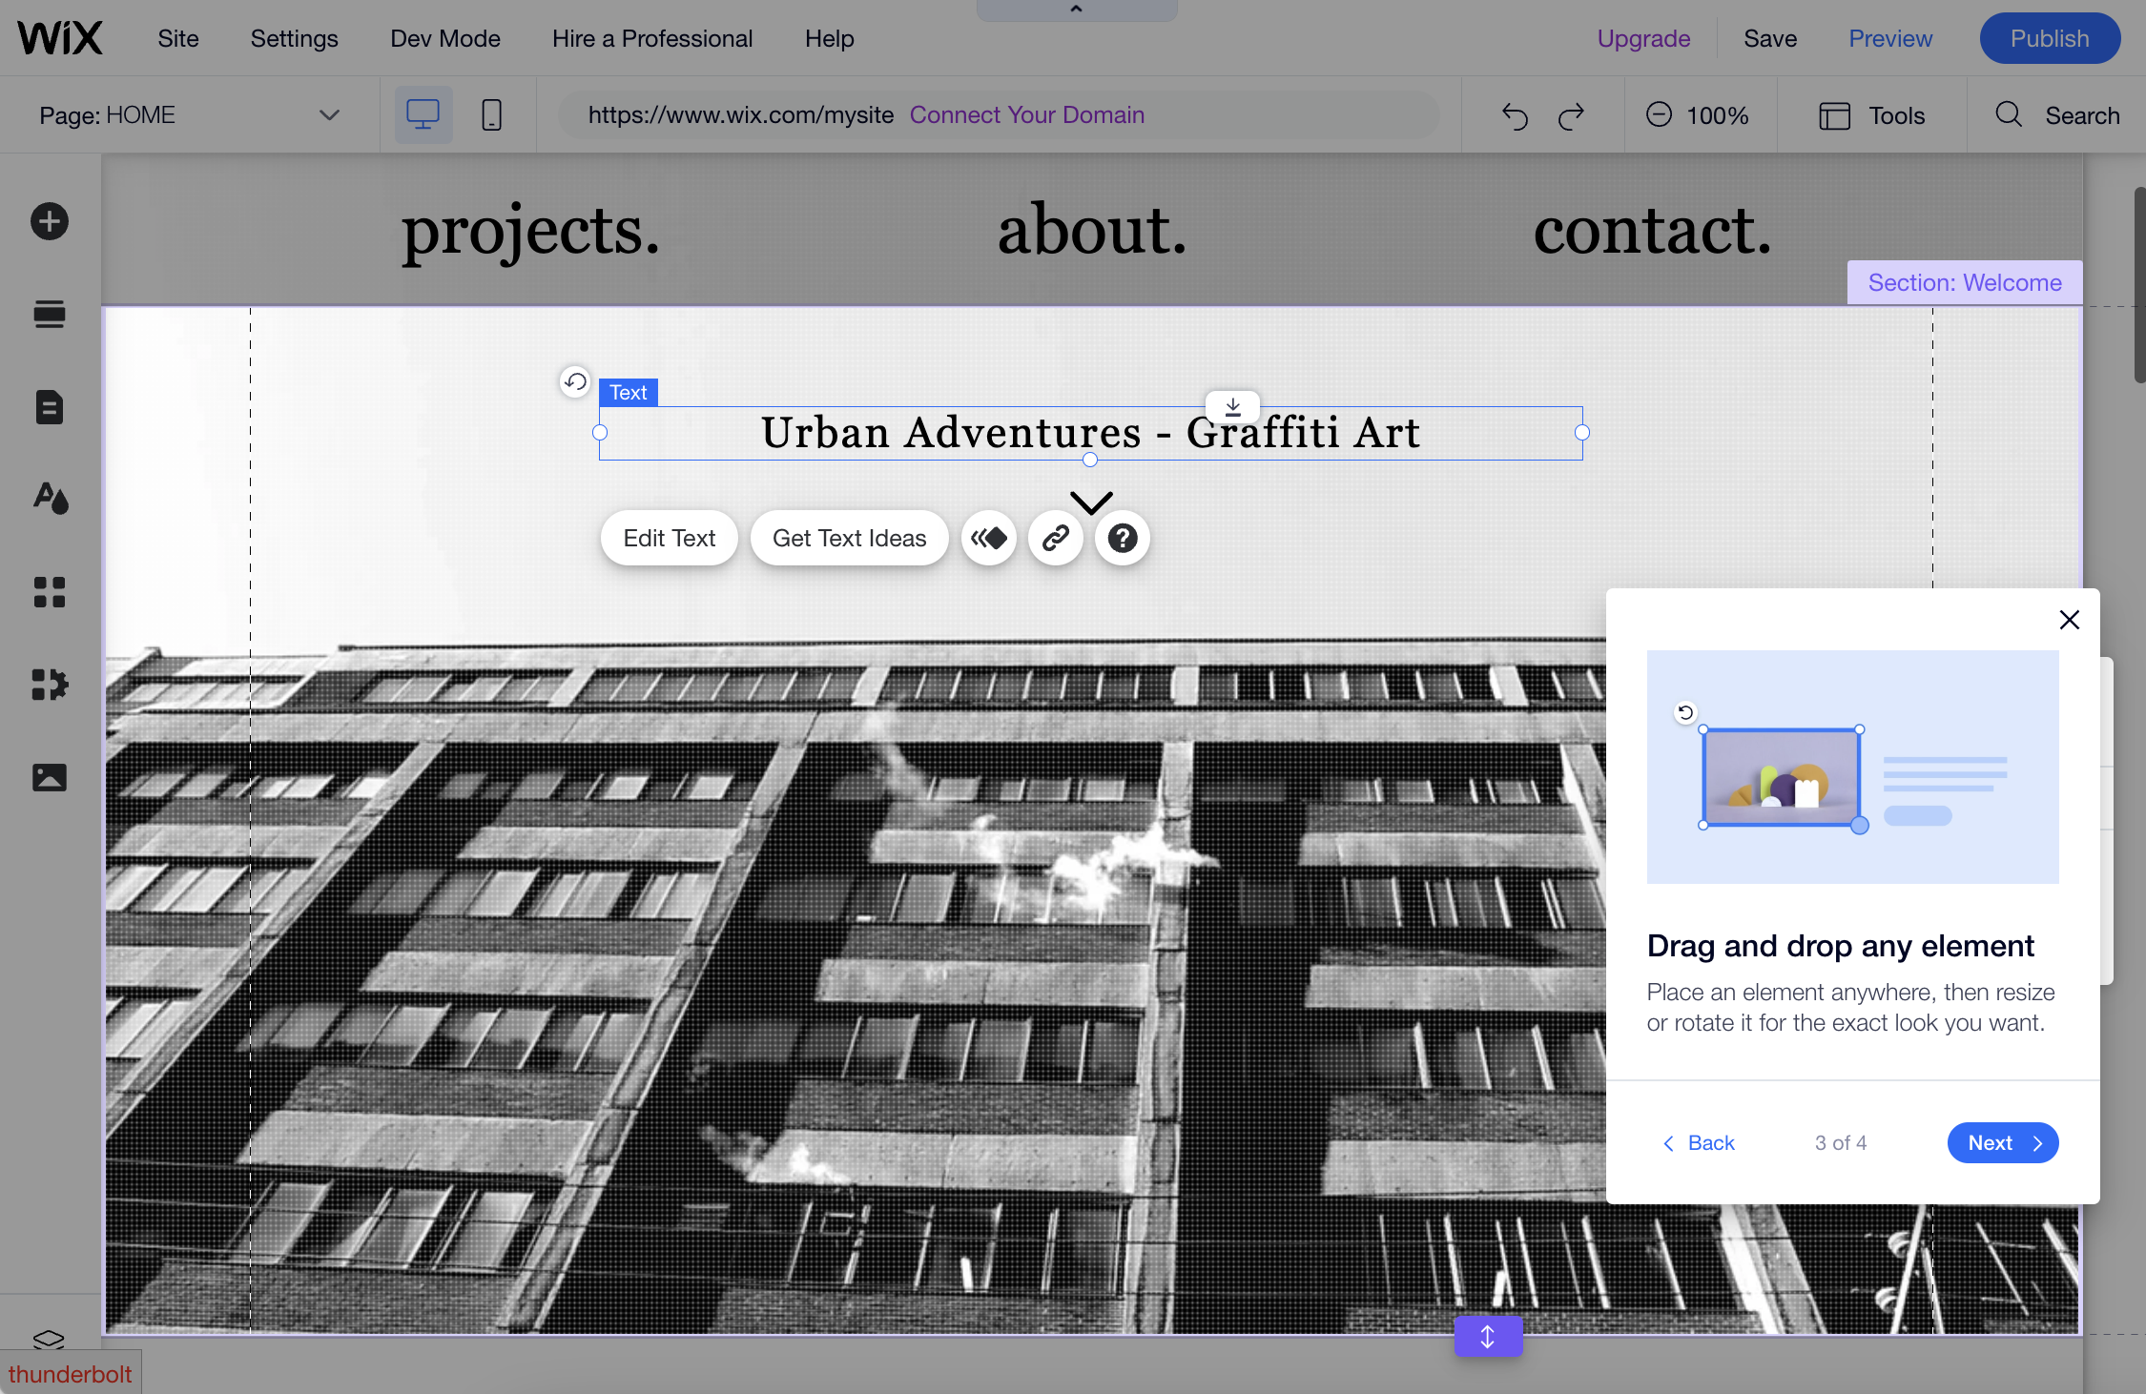Click the thunderbolt label at bottom left

tap(71, 1374)
